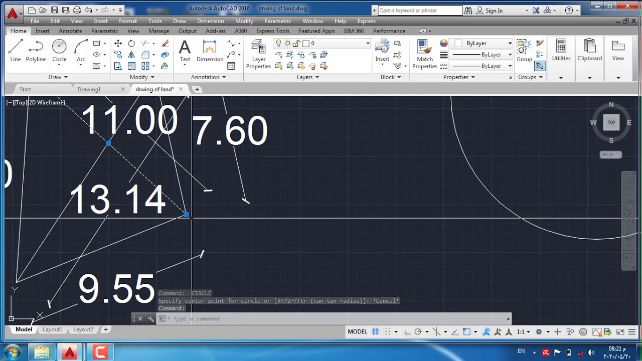Add a new drawing tab with plus button
This screenshot has width=642, height=361.
tap(197, 89)
